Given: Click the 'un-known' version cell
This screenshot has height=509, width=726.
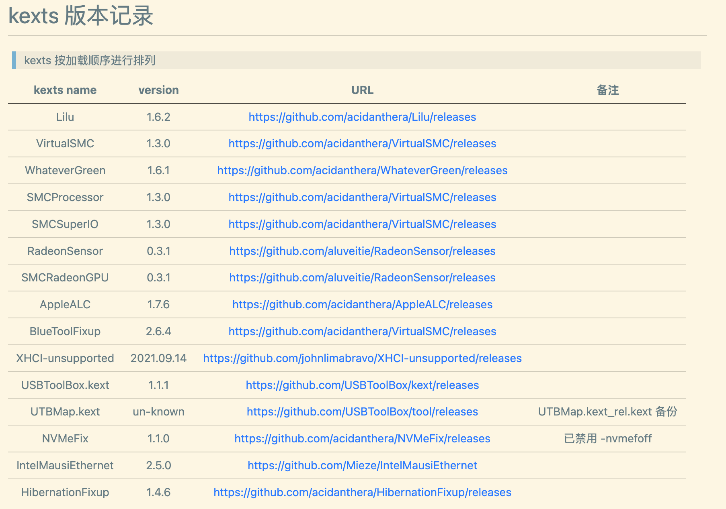Looking at the screenshot, I should click(x=158, y=411).
